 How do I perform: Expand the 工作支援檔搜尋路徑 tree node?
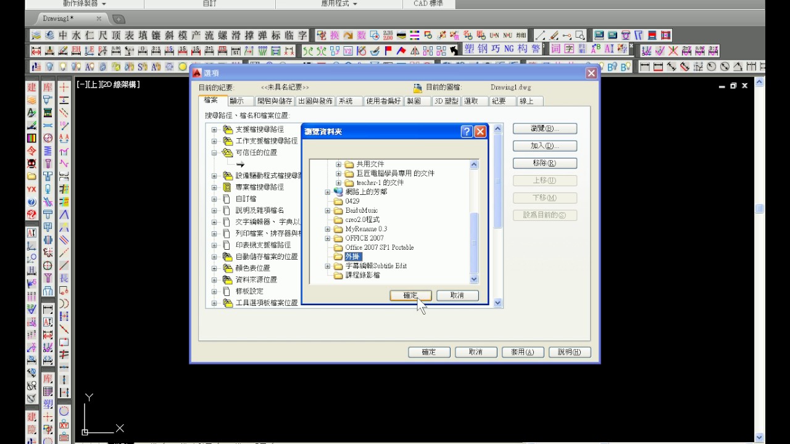(x=214, y=141)
